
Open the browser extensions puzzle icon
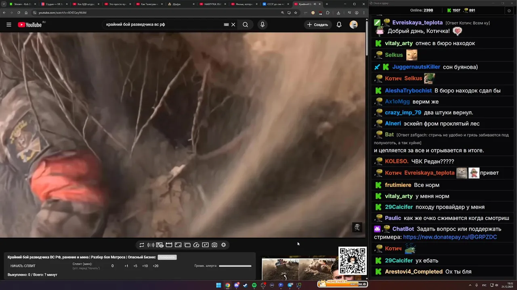pyautogui.click(x=327, y=12)
